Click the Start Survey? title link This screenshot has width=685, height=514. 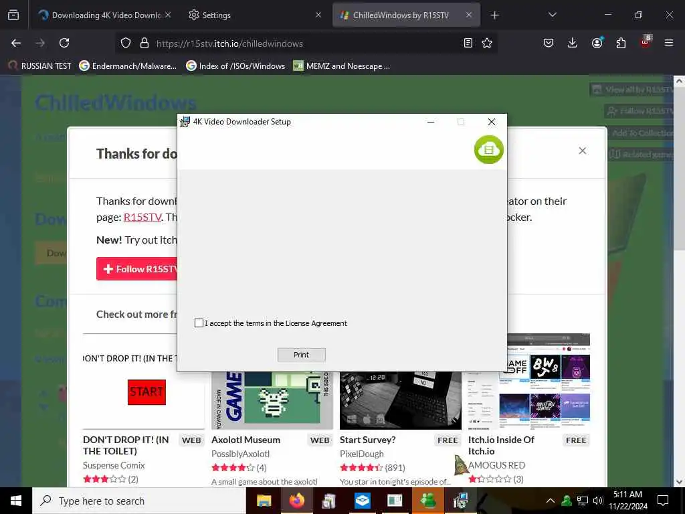click(367, 440)
